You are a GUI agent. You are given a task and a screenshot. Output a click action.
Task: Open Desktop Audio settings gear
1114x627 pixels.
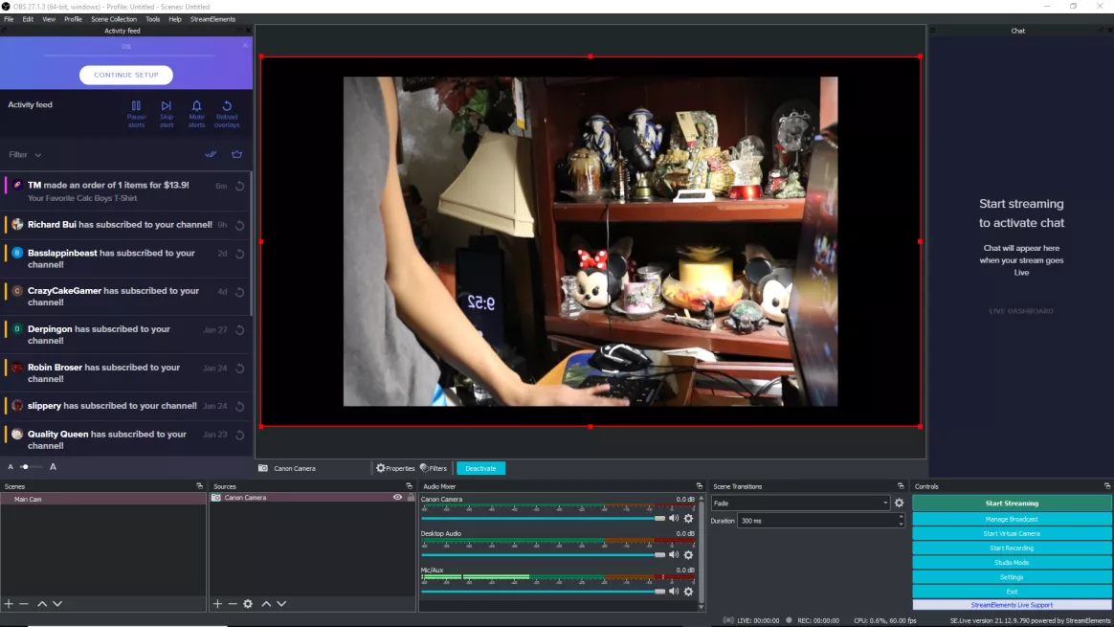click(688, 554)
